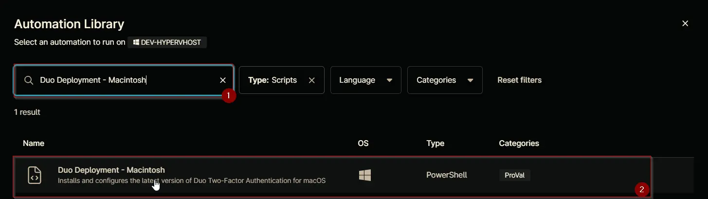Sort results by the OS column
The image size is (708, 199).
coord(363,144)
